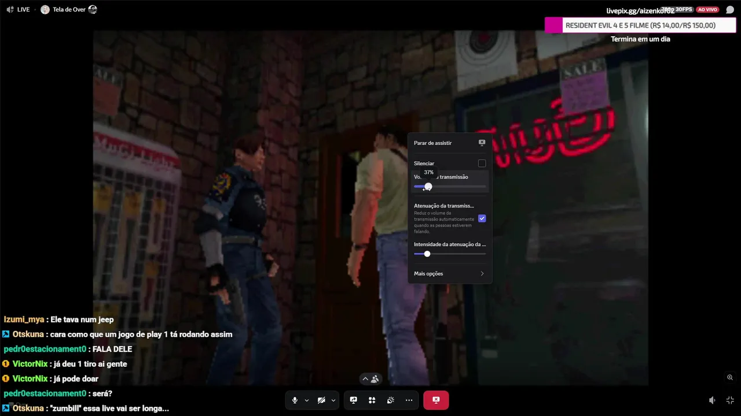The height and width of the screenshot is (416, 741).
Task: Click 'livepix.gg/aizenkof02' link text
Action: tap(640, 10)
